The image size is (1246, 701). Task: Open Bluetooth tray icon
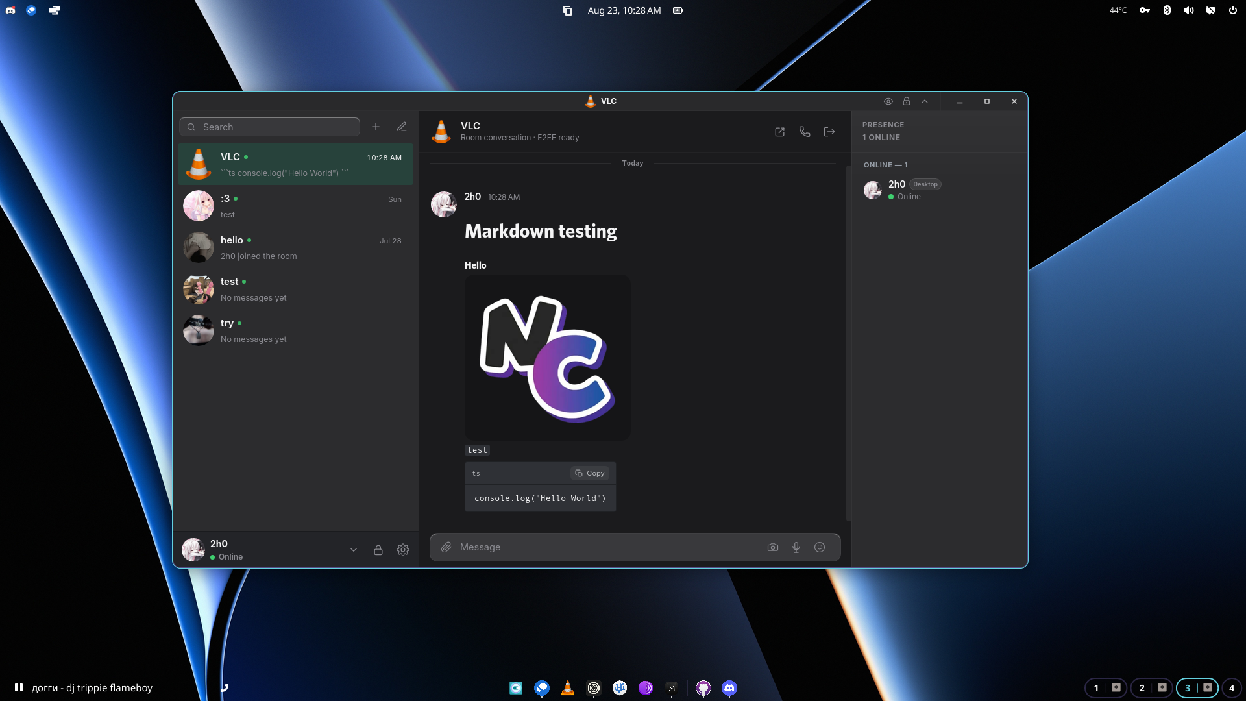point(1167,10)
